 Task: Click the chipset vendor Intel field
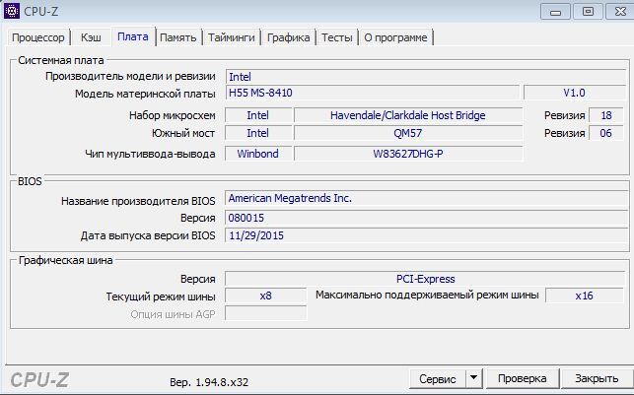258,115
